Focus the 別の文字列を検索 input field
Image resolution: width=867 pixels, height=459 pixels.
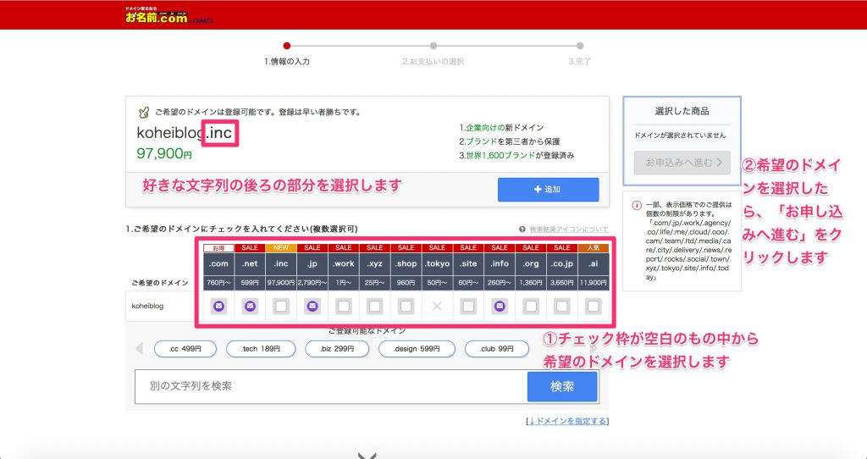point(330,386)
